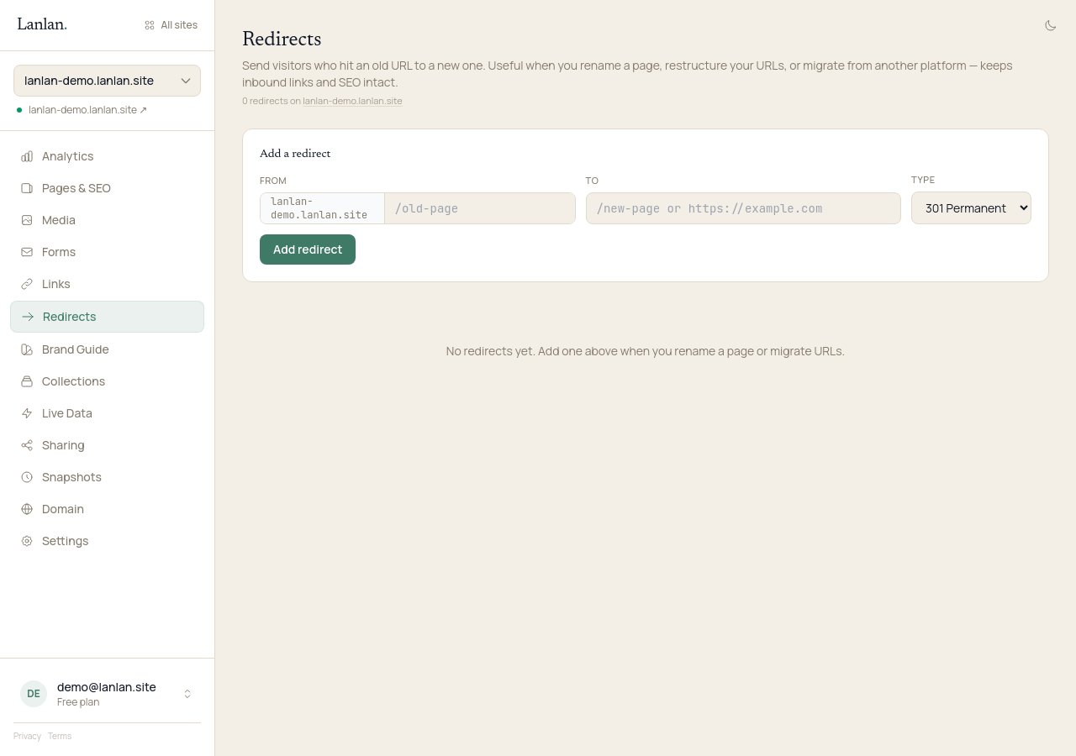Open the 301 Permanent type dropdown
The height and width of the screenshot is (756, 1076).
point(971,208)
